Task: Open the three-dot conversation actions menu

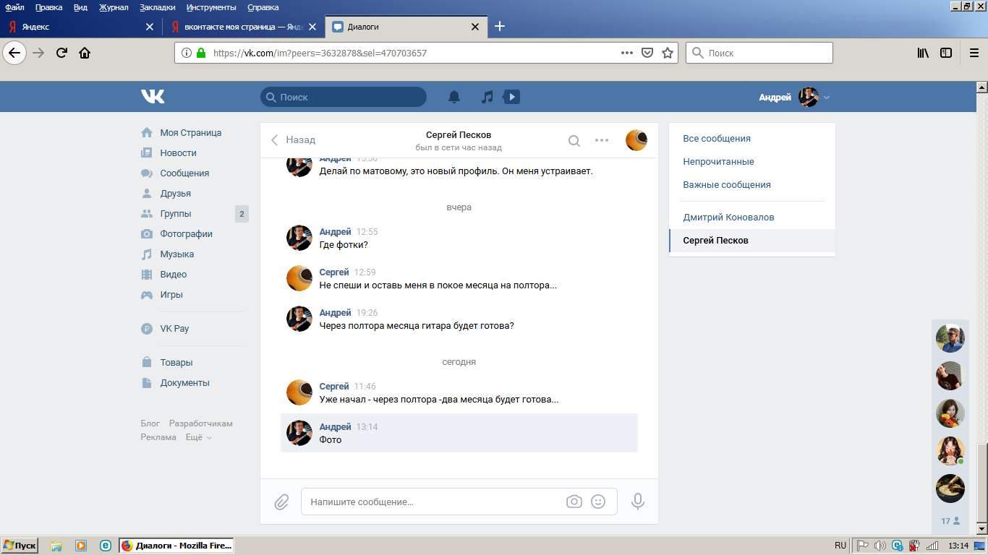Action: pyautogui.click(x=602, y=140)
